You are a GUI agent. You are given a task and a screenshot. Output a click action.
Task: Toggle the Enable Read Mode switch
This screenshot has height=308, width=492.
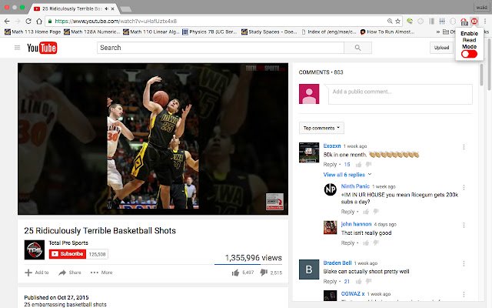click(469, 54)
